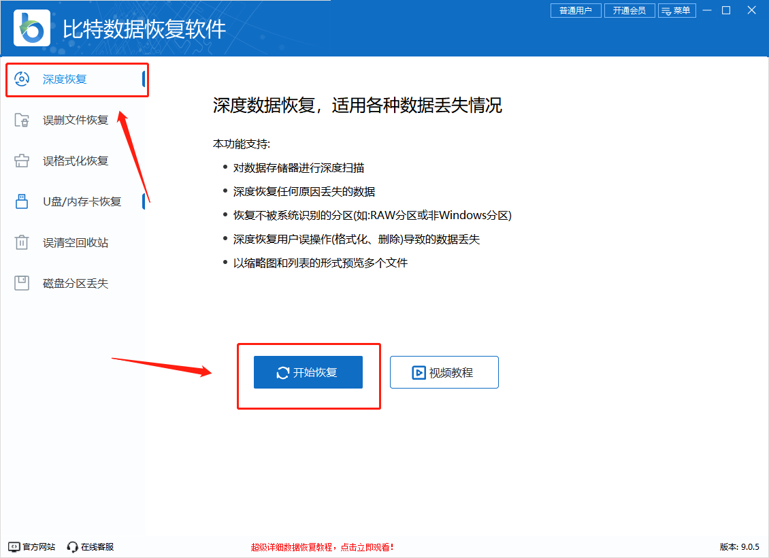Image resolution: width=769 pixels, height=558 pixels.
Task: Click the play icon inside 视频教程
Action: tap(418, 372)
